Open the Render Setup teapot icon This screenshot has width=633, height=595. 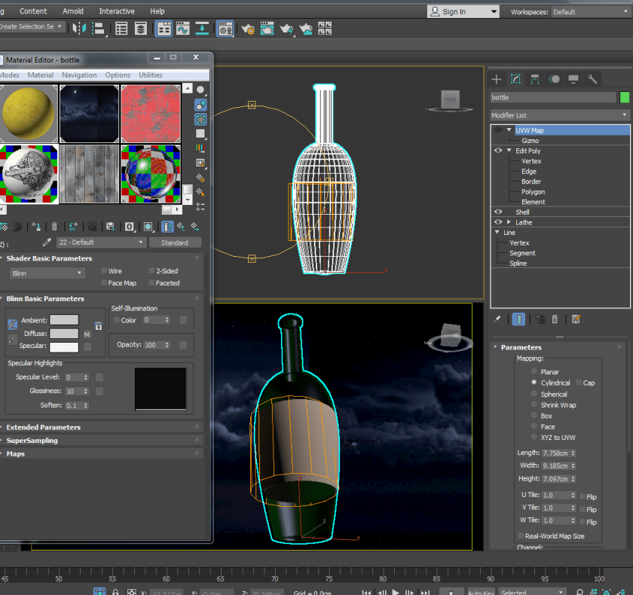pos(248,29)
